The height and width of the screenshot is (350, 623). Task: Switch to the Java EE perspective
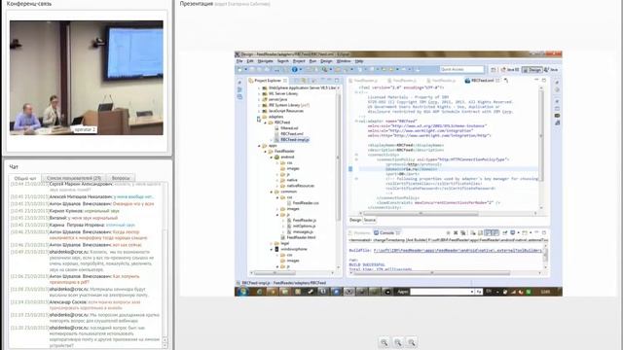(x=510, y=69)
